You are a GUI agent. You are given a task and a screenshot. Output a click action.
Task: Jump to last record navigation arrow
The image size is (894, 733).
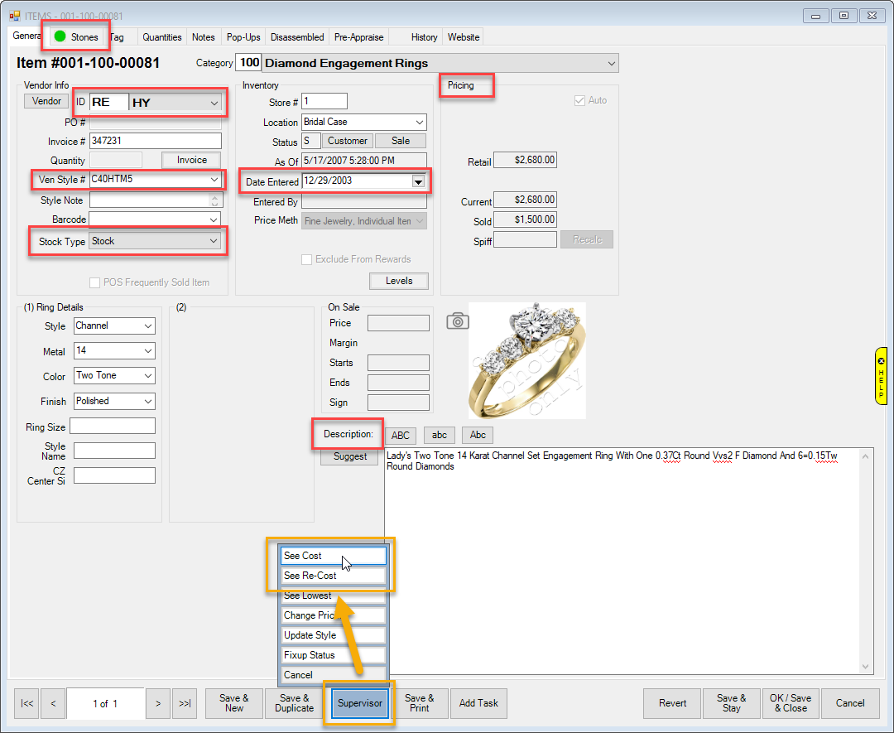click(185, 703)
